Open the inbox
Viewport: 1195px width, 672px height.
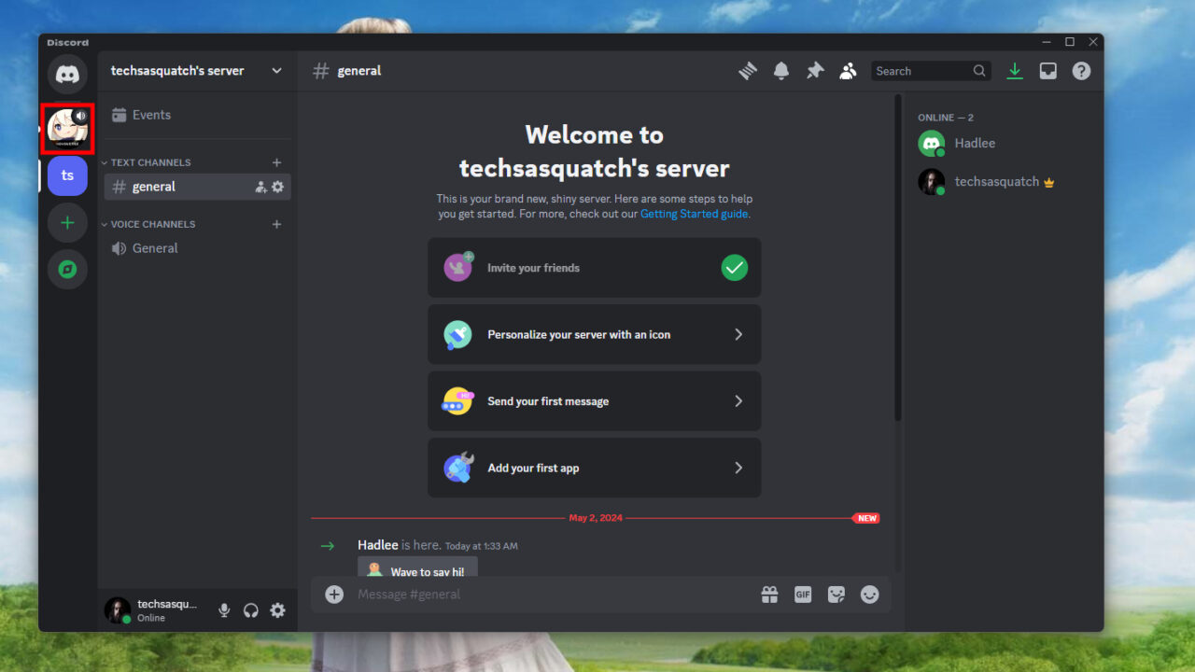coord(1047,70)
